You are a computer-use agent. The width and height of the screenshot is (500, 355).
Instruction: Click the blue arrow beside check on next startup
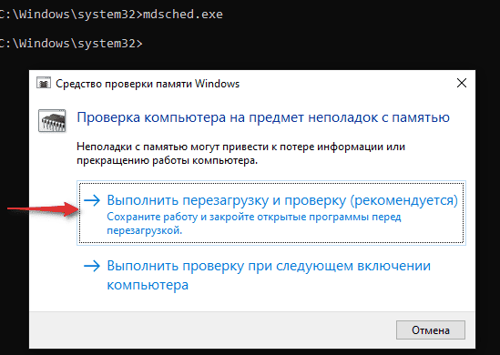(92, 266)
